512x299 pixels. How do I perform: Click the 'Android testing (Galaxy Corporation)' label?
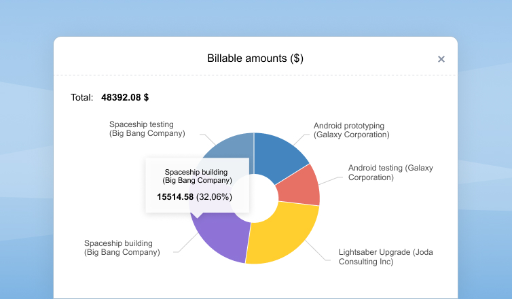pos(390,173)
